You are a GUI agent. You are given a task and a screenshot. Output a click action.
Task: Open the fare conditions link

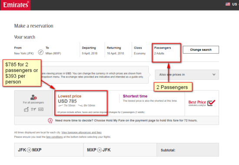(x=54, y=137)
